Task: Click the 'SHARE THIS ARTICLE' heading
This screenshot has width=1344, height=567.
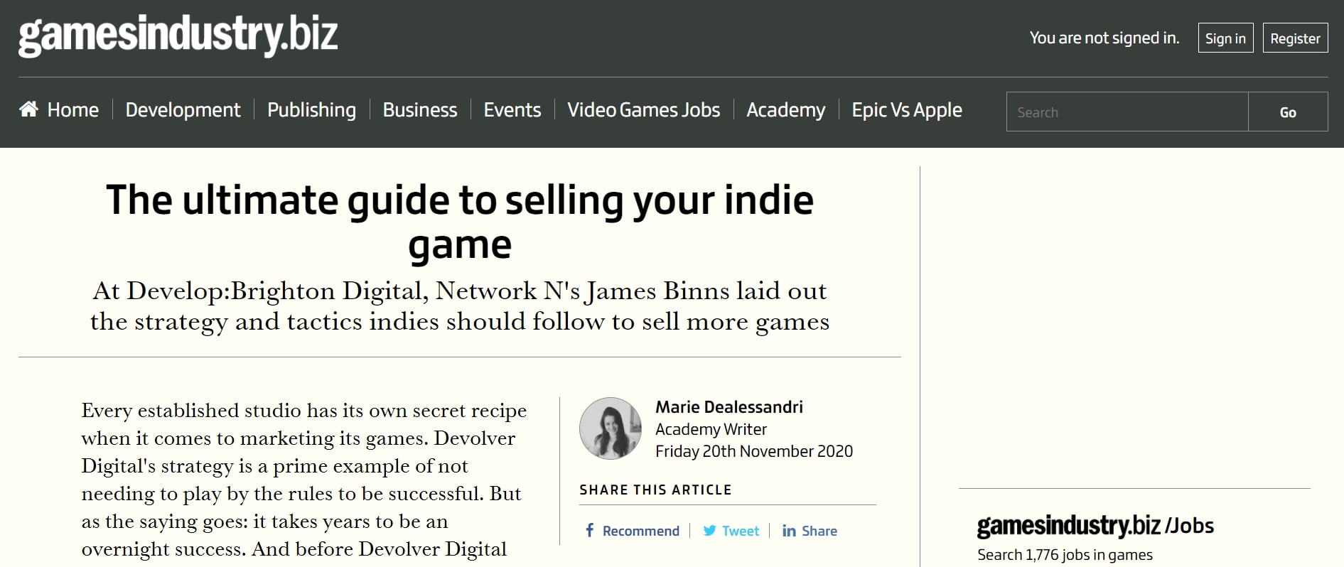Action: click(x=655, y=490)
